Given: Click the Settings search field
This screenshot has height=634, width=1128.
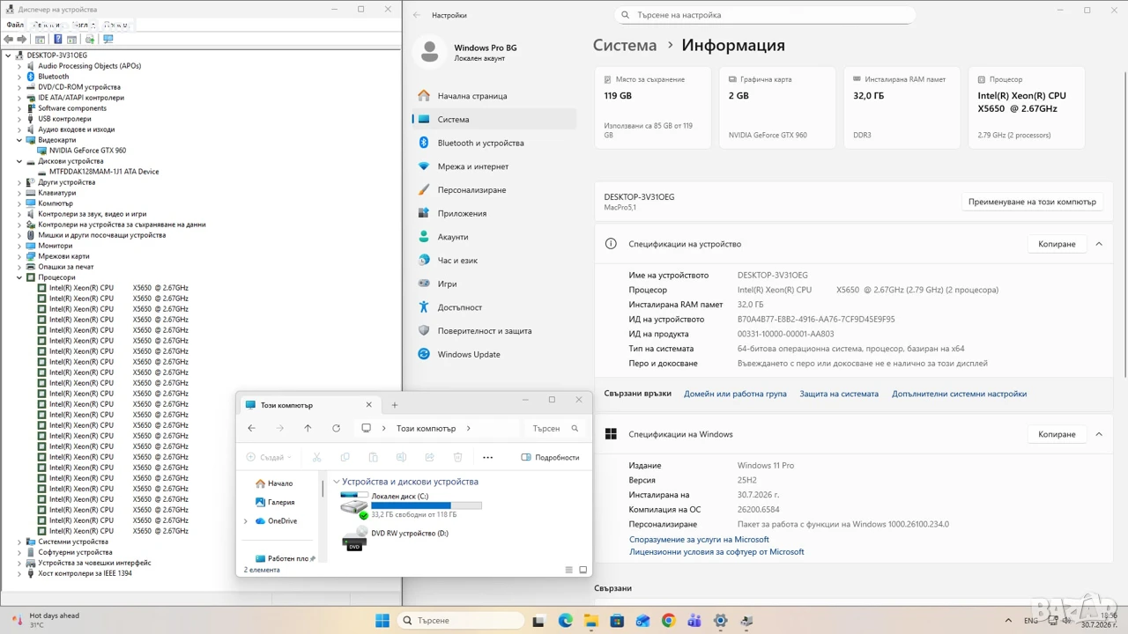Looking at the screenshot, I should coord(765,15).
